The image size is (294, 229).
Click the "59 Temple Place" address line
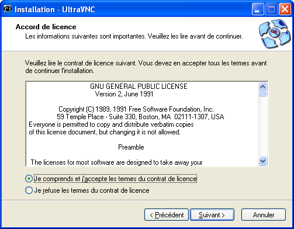(x=140, y=117)
